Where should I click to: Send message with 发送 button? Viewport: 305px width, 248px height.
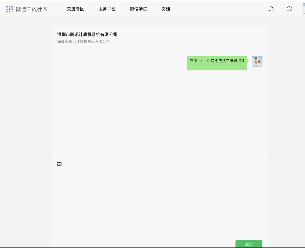click(x=249, y=244)
